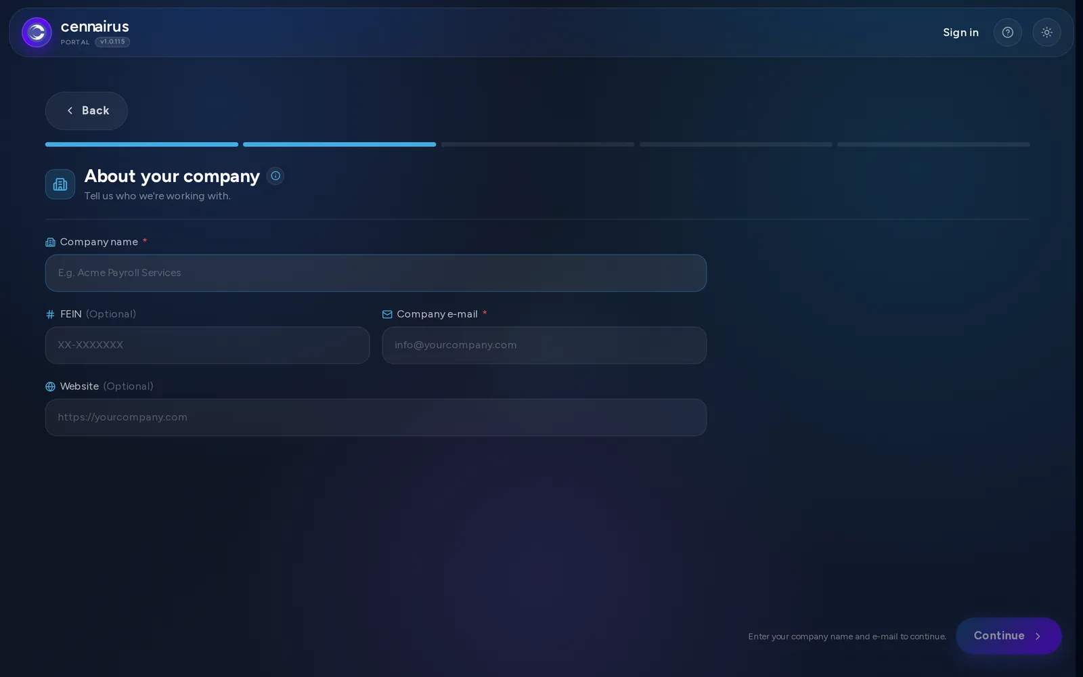Click the globe icon beside Website
The image size is (1083, 677).
pos(50,387)
